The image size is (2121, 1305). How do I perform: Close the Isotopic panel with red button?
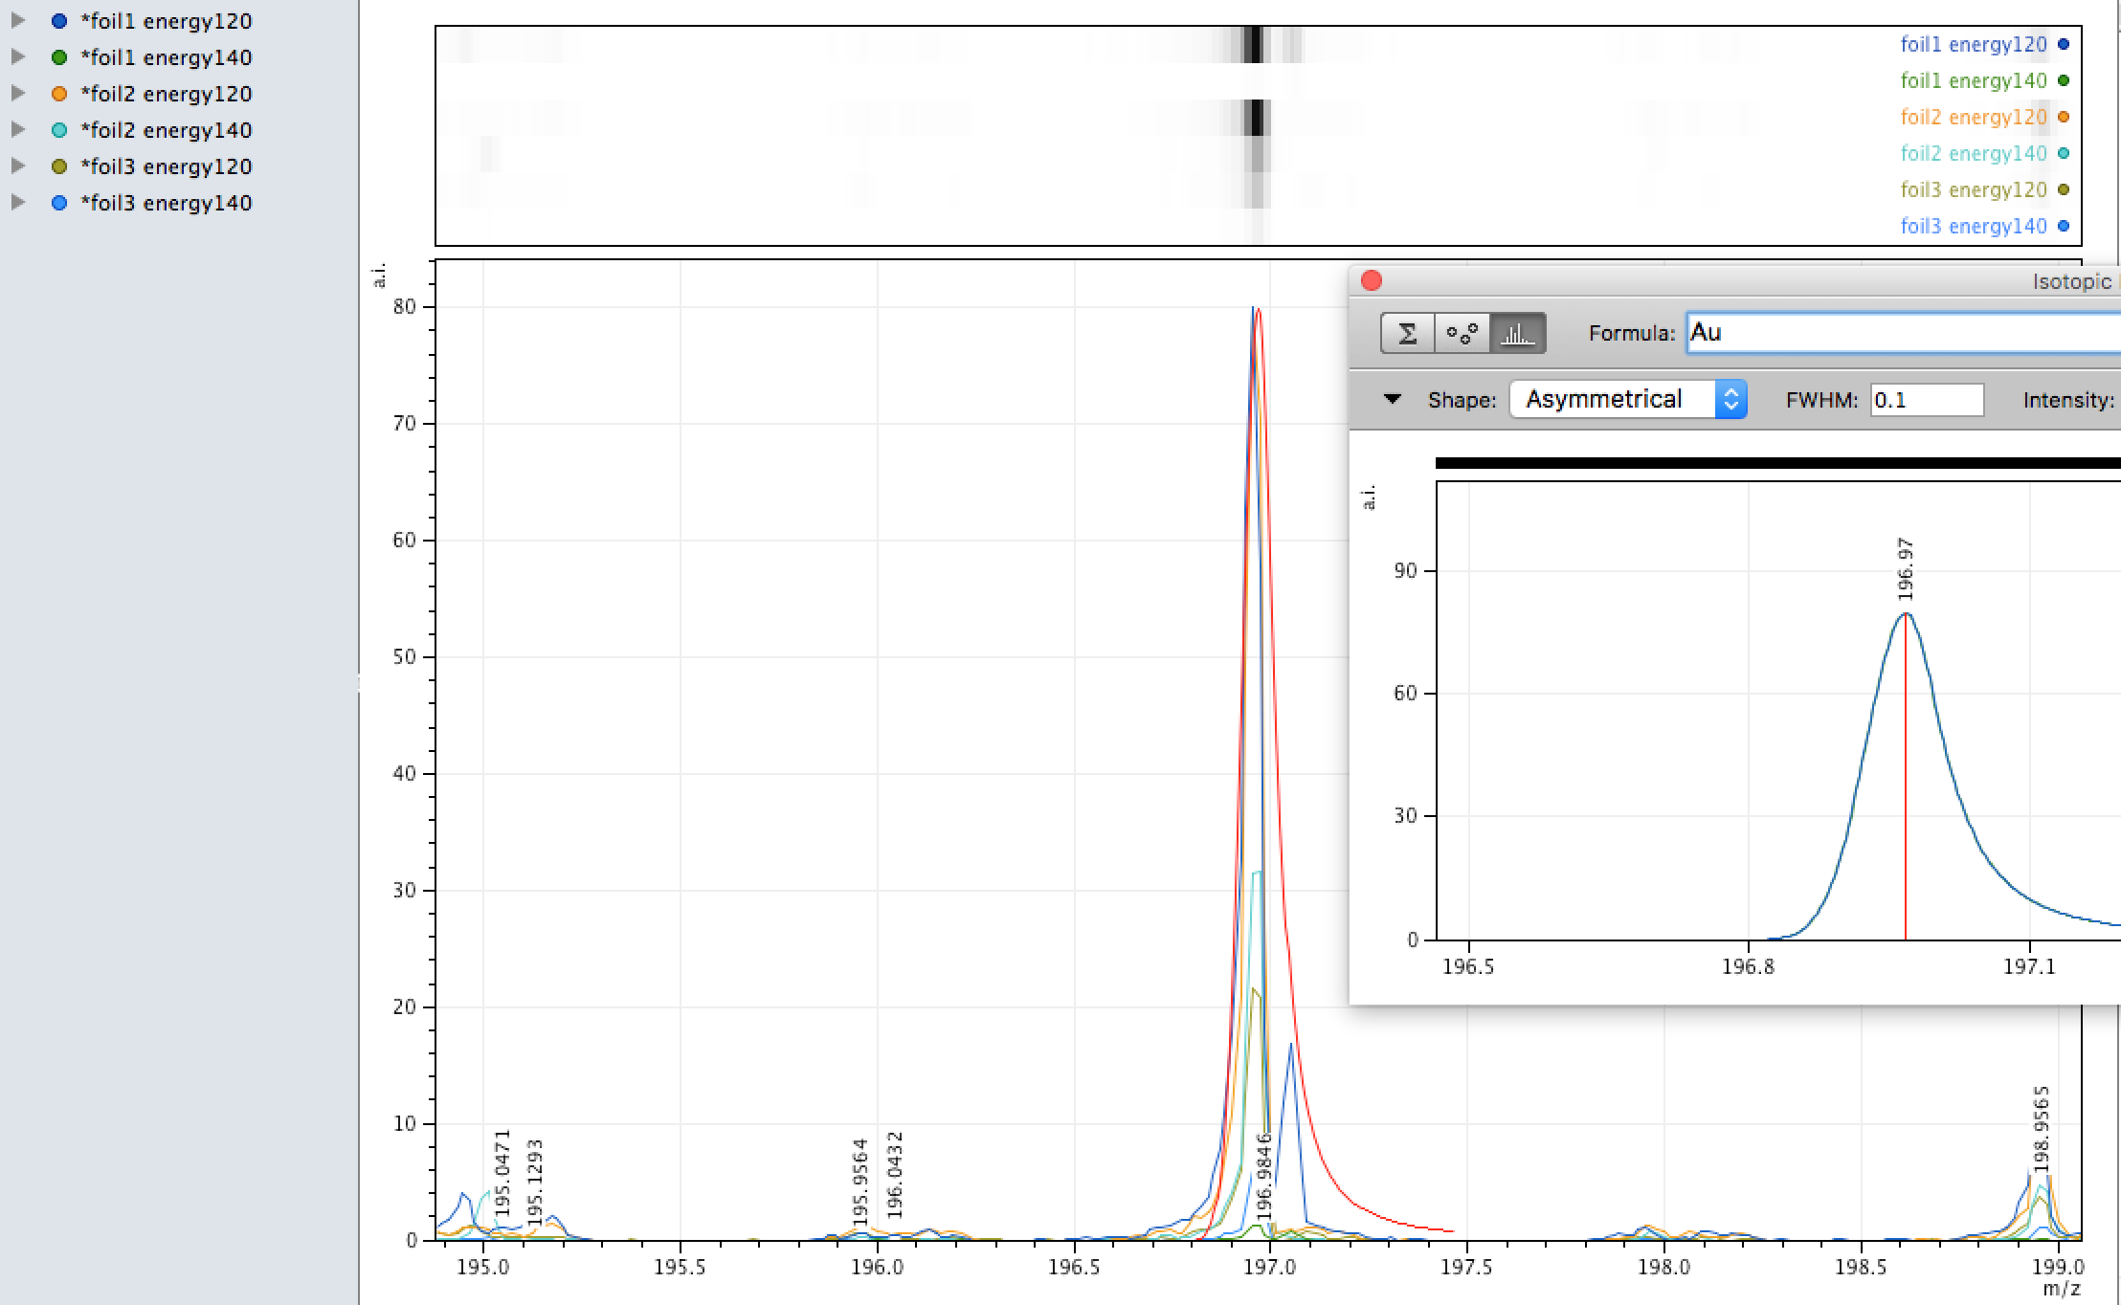coord(1371,280)
